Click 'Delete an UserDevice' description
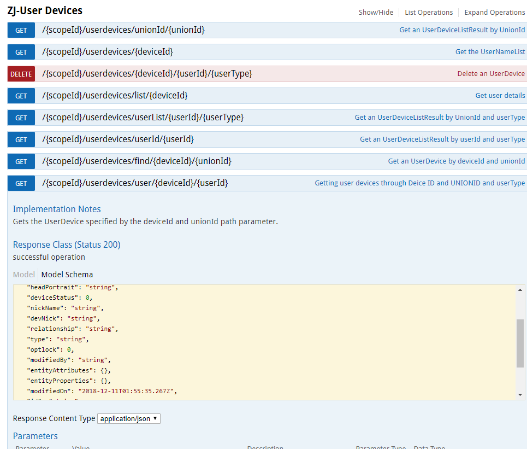The image size is (527, 449). coord(491,74)
